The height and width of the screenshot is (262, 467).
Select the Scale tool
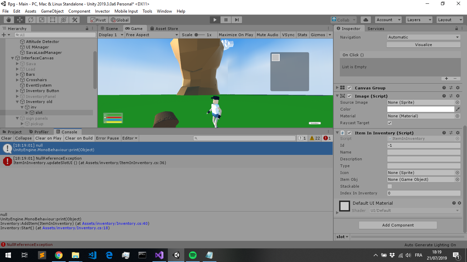coord(41,19)
